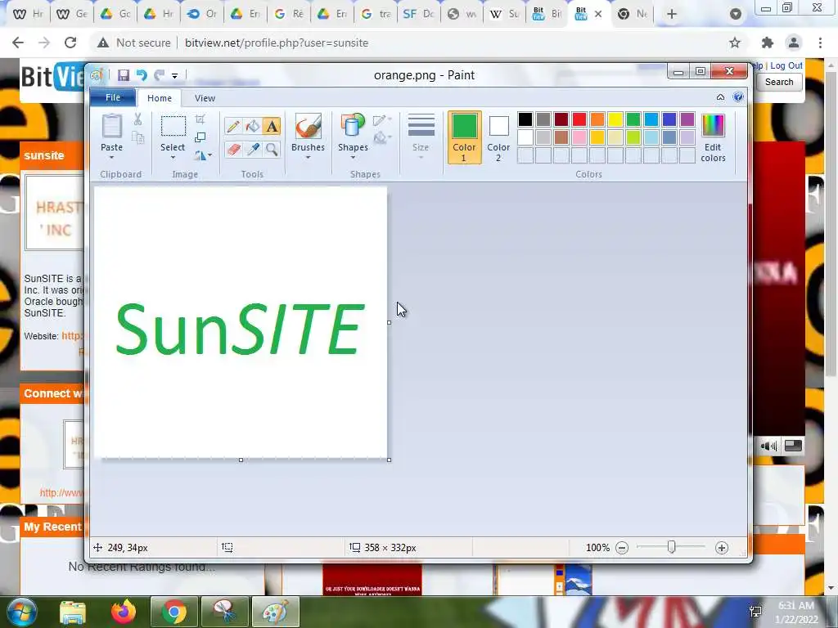Click the Chrome address bar URL
838x628 pixels.
coord(277,43)
